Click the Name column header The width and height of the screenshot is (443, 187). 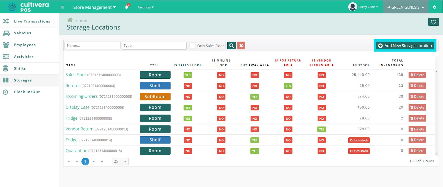[71, 65]
